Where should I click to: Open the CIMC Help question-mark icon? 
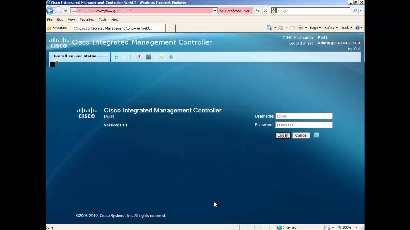tap(162, 57)
